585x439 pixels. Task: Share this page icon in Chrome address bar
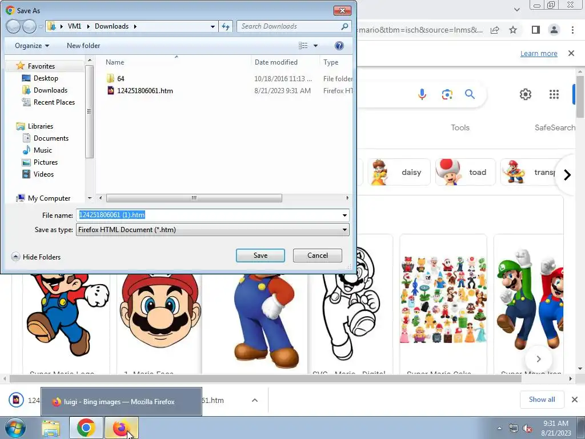[495, 30]
